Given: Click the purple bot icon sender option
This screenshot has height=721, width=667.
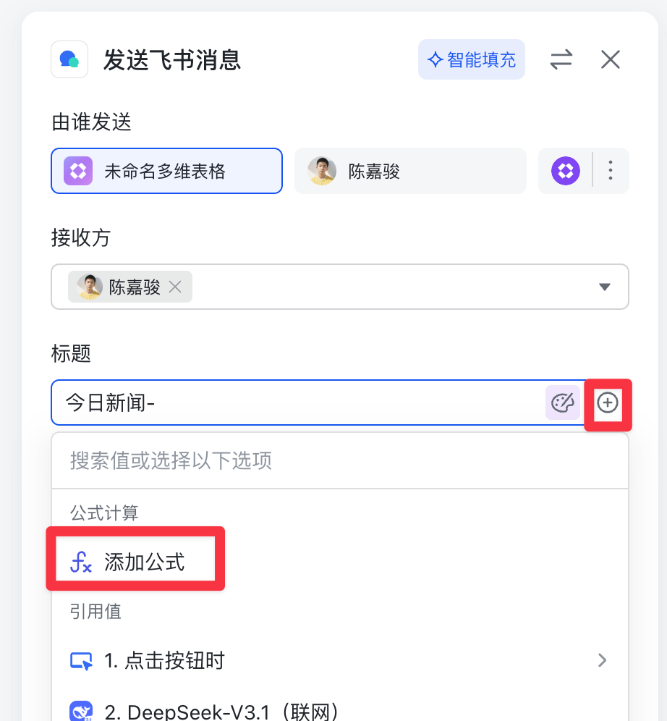Looking at the screenshot, I should pos(566,171).
